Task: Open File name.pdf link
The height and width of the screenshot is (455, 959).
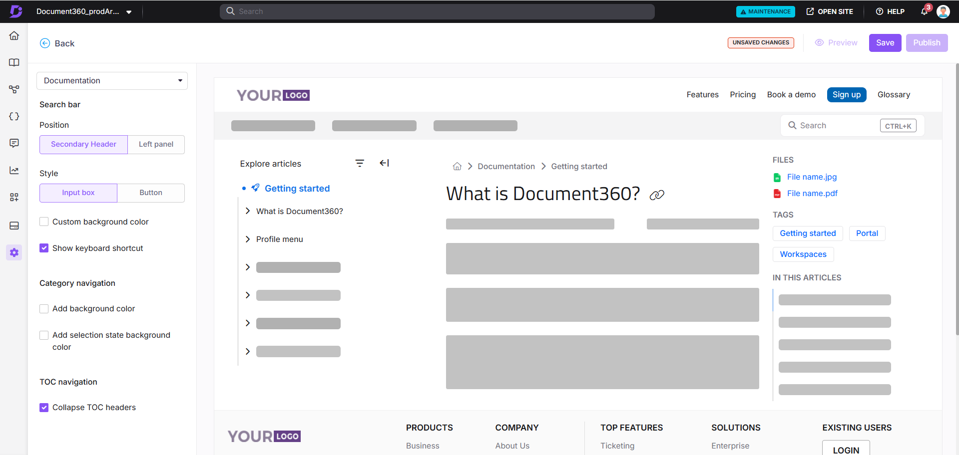Action: [x=812, y=194]
